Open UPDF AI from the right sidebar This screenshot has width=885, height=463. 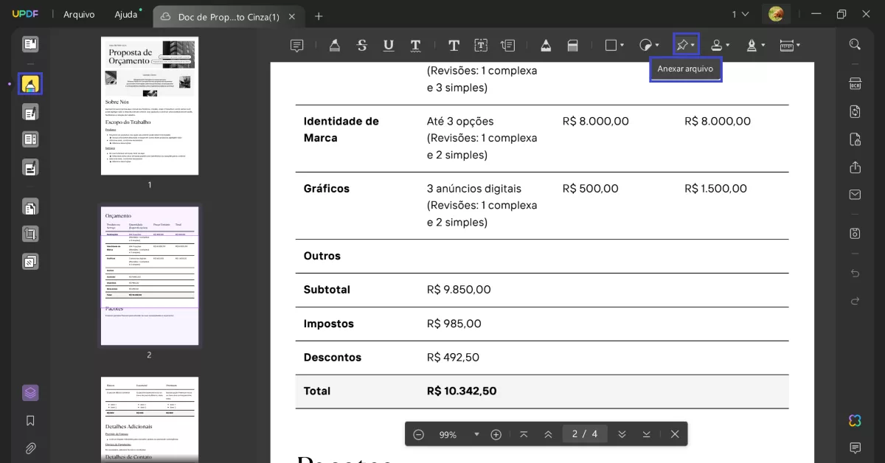pyautogui.click(x=854, y=420)
